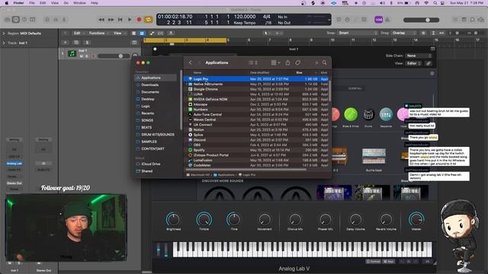Click the on-screen piano keyboard
Image resolution: width=488 pixels, height=274 pixels.
[x=302, y=250]
